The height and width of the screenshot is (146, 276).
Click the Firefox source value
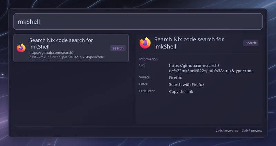tap(175, 78)
